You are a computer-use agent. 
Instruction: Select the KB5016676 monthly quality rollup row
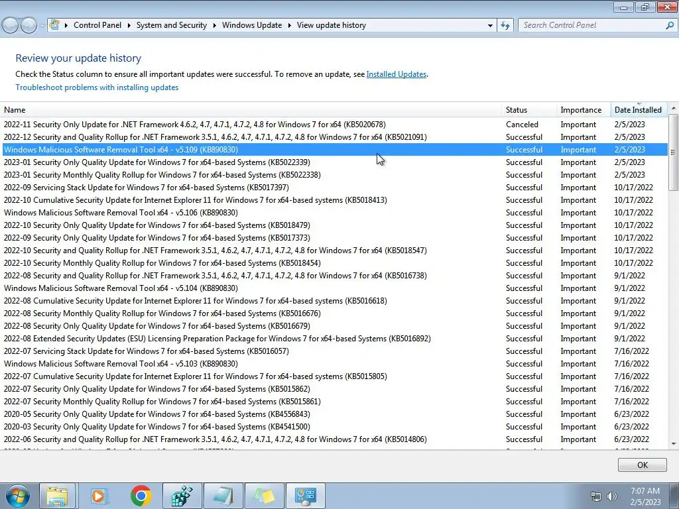point(334,313)
